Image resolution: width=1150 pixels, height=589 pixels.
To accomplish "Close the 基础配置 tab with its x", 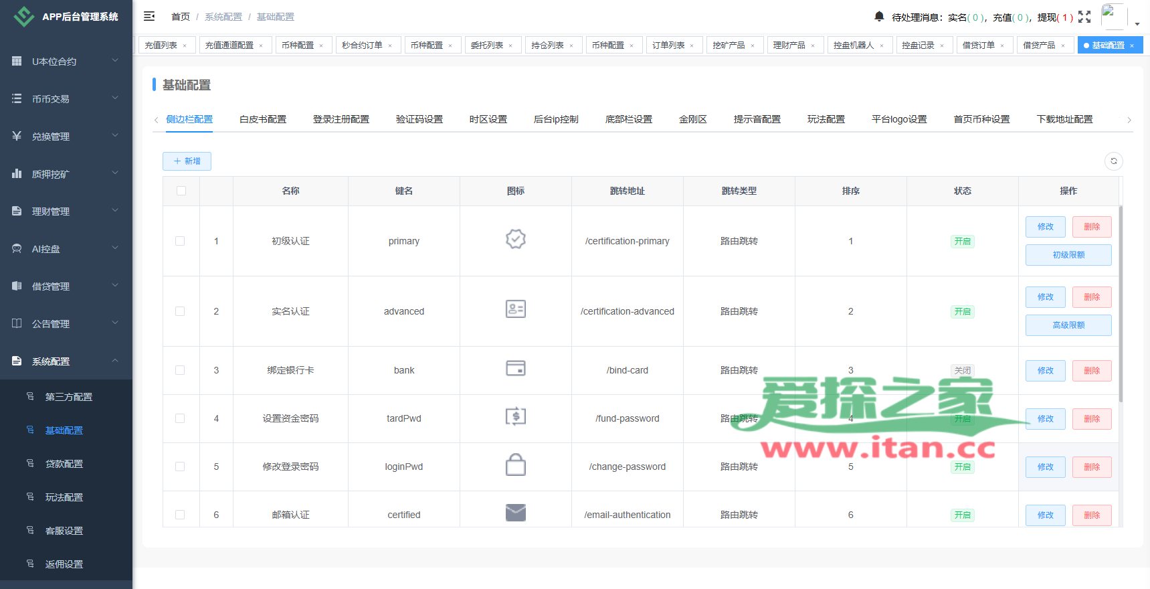I will click(x=1132, y=46).
